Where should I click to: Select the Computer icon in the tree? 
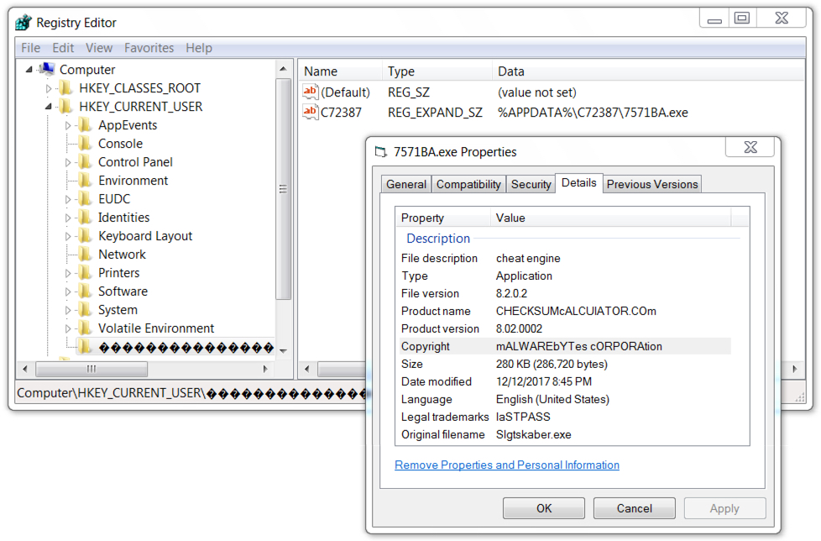point(47,69)
